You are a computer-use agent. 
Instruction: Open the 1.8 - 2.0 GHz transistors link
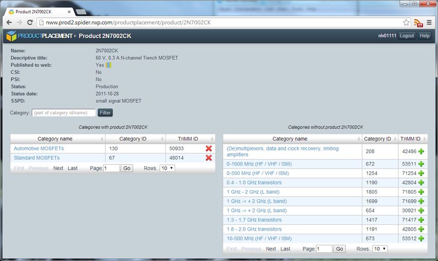tap(254, 229)
